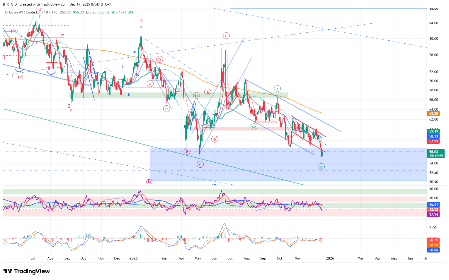Image resolution: width=449 pixels, height=280 pixels.
Task: Click the 2025 date on time axis
Action: point(134,258)
